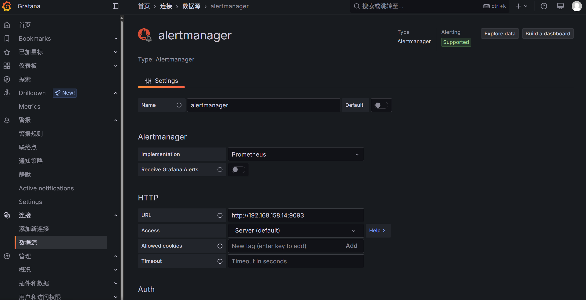Click info icon beside Receive Grafana Alerts
Screen dimensions: 586x300
[220, 170]
